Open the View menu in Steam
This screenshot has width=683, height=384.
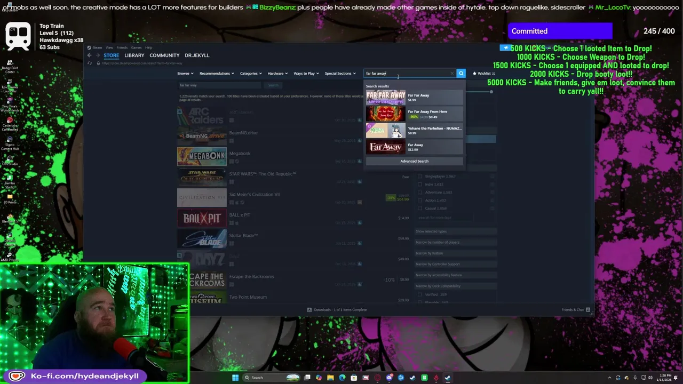109,47
